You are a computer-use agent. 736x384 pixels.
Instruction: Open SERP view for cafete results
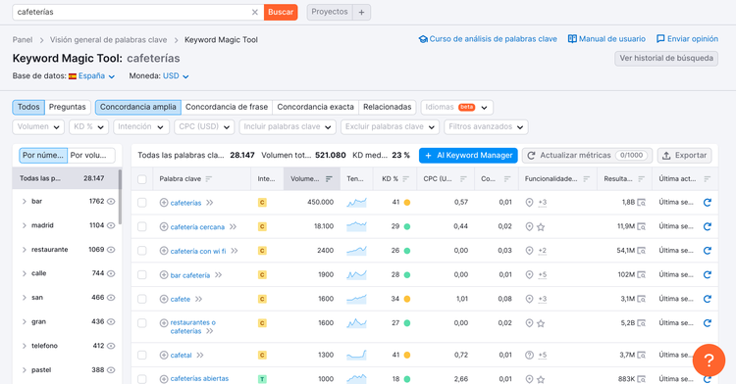tap(642, 299)
